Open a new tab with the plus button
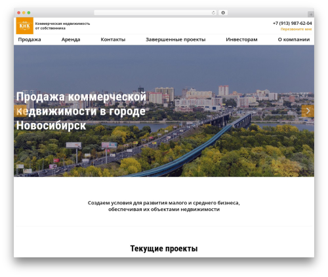Screen dimensions: 328x277 (311, 14)
